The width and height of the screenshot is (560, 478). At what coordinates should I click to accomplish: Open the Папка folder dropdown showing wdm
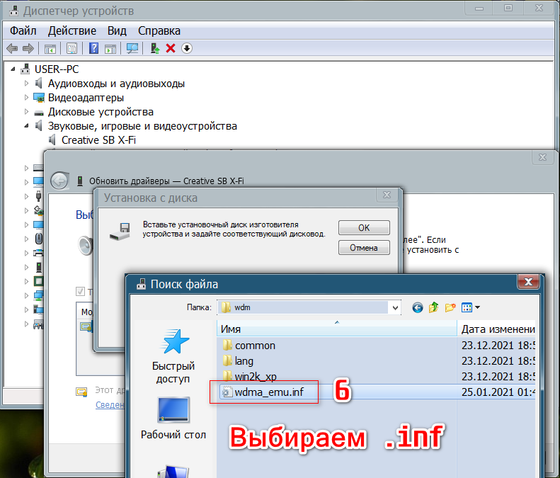pos(309,307)
